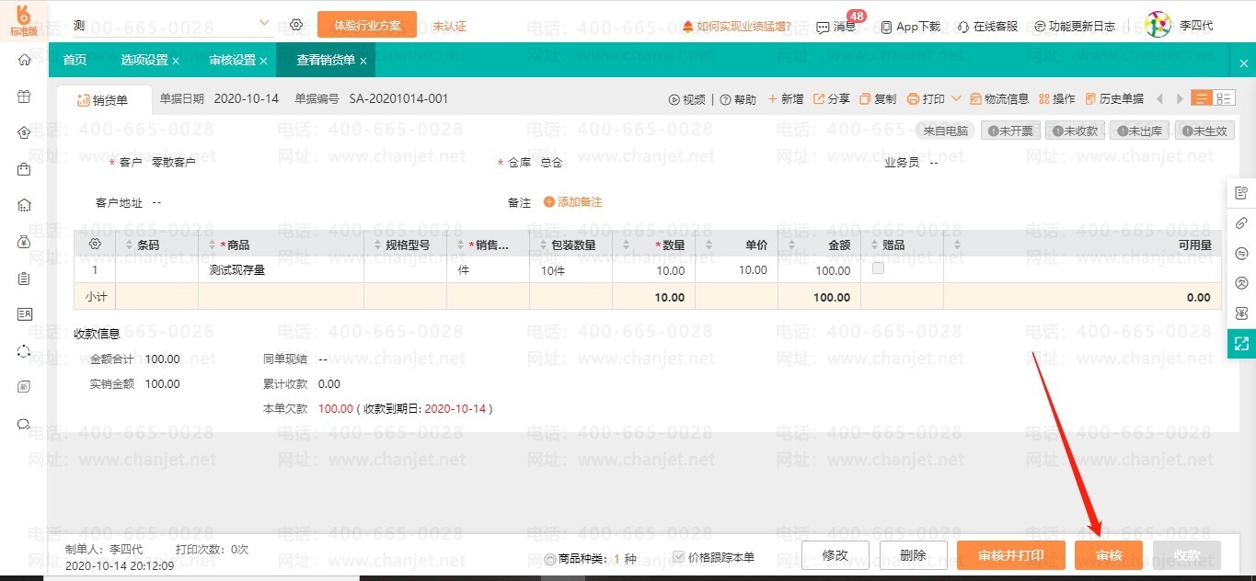
Task: Click the table column settings gear icon
Action: pyautogui.click(x=94, y=245)
